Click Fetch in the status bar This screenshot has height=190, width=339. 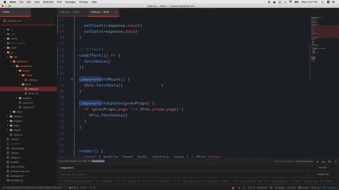[291, 188]
